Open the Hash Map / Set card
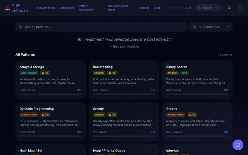This screenshot has width=248, height=155. [x=51, y=150]
